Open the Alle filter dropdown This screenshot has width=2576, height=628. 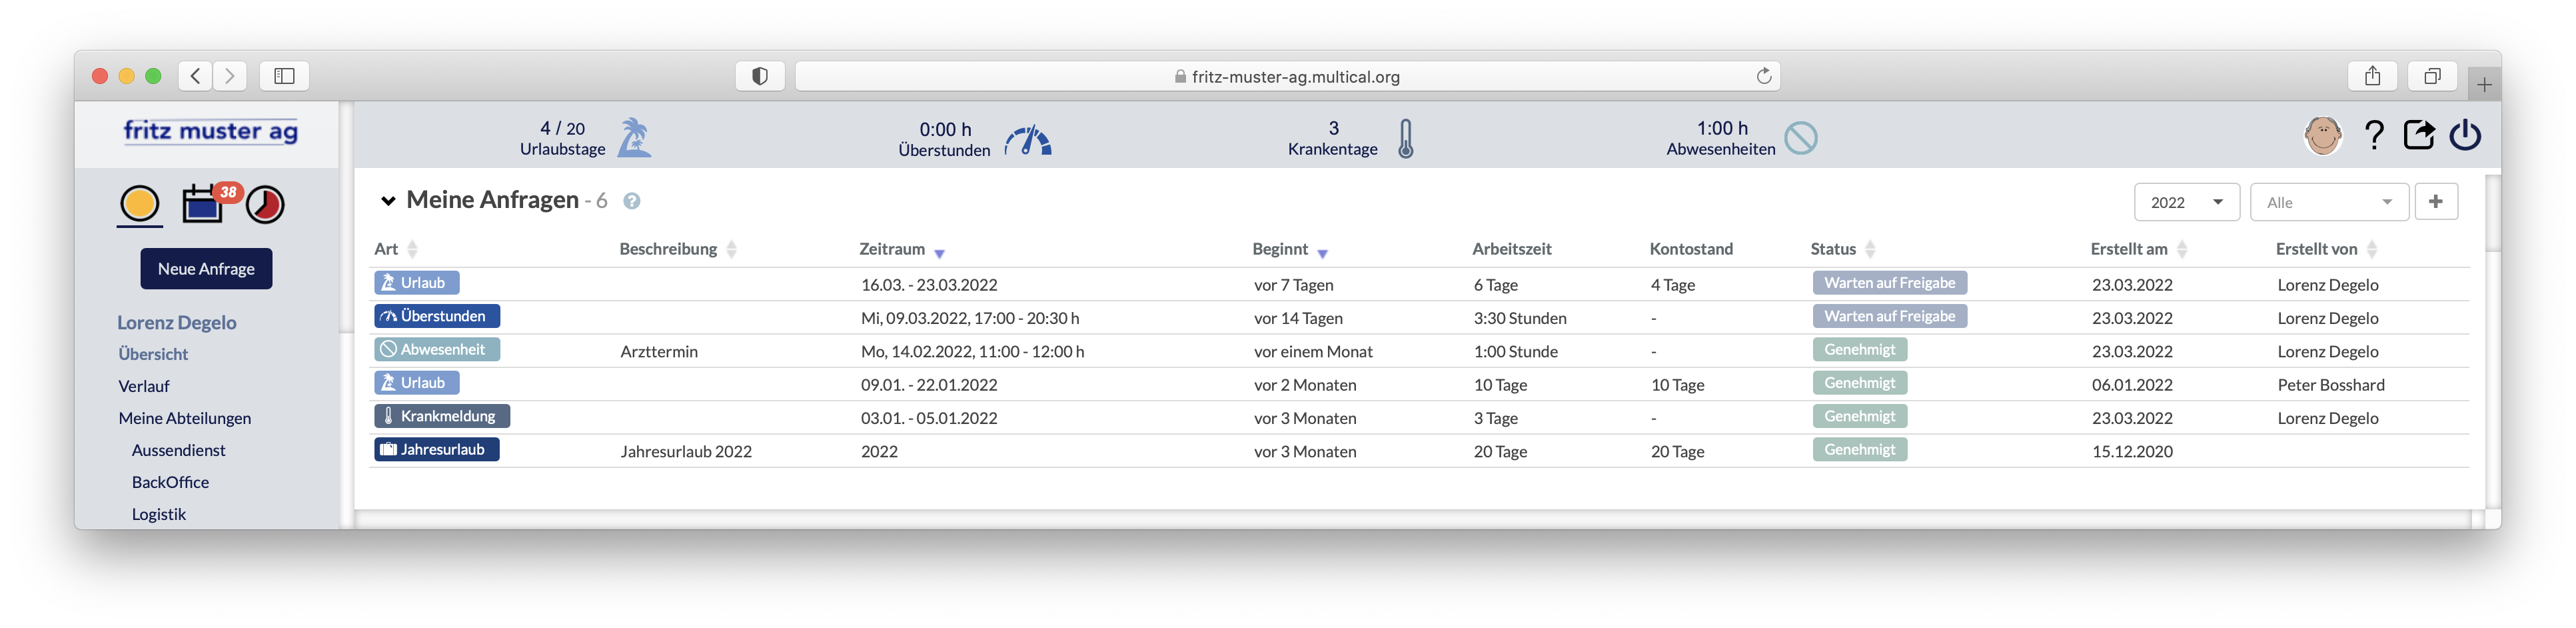coord(2329,202)
